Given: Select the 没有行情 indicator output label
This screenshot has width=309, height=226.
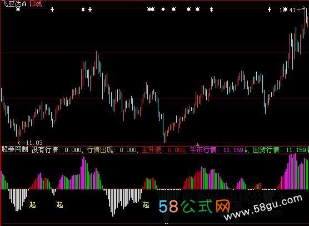Looking at the screenshot, I should pyautogui.click(x=44, y=150).
